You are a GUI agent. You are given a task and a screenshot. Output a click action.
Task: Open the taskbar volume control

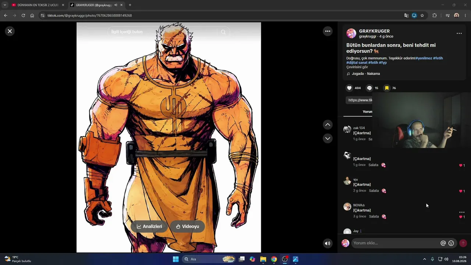(446, 259)
